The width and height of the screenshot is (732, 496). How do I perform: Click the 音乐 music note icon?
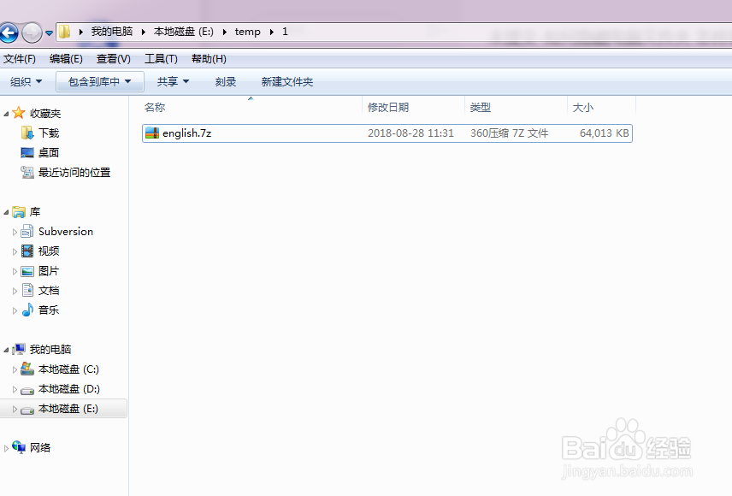[x=27, y=310]
